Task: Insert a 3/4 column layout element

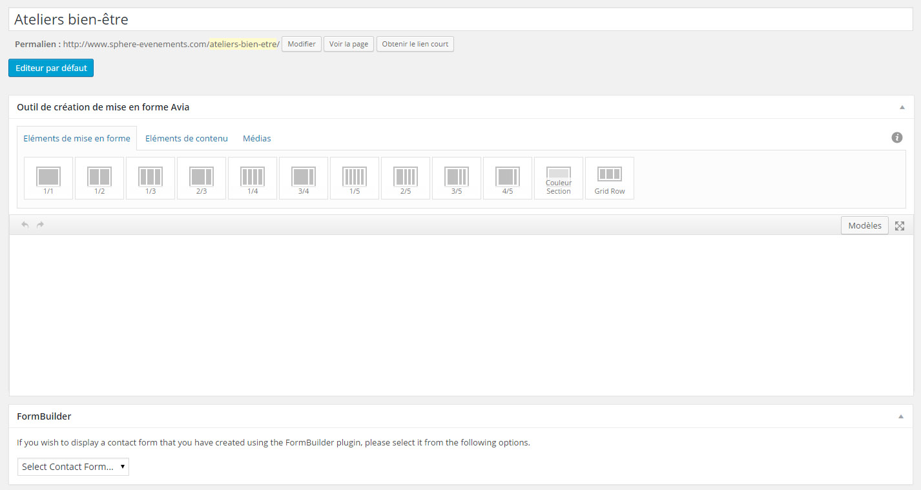Action: coord(304,178)
